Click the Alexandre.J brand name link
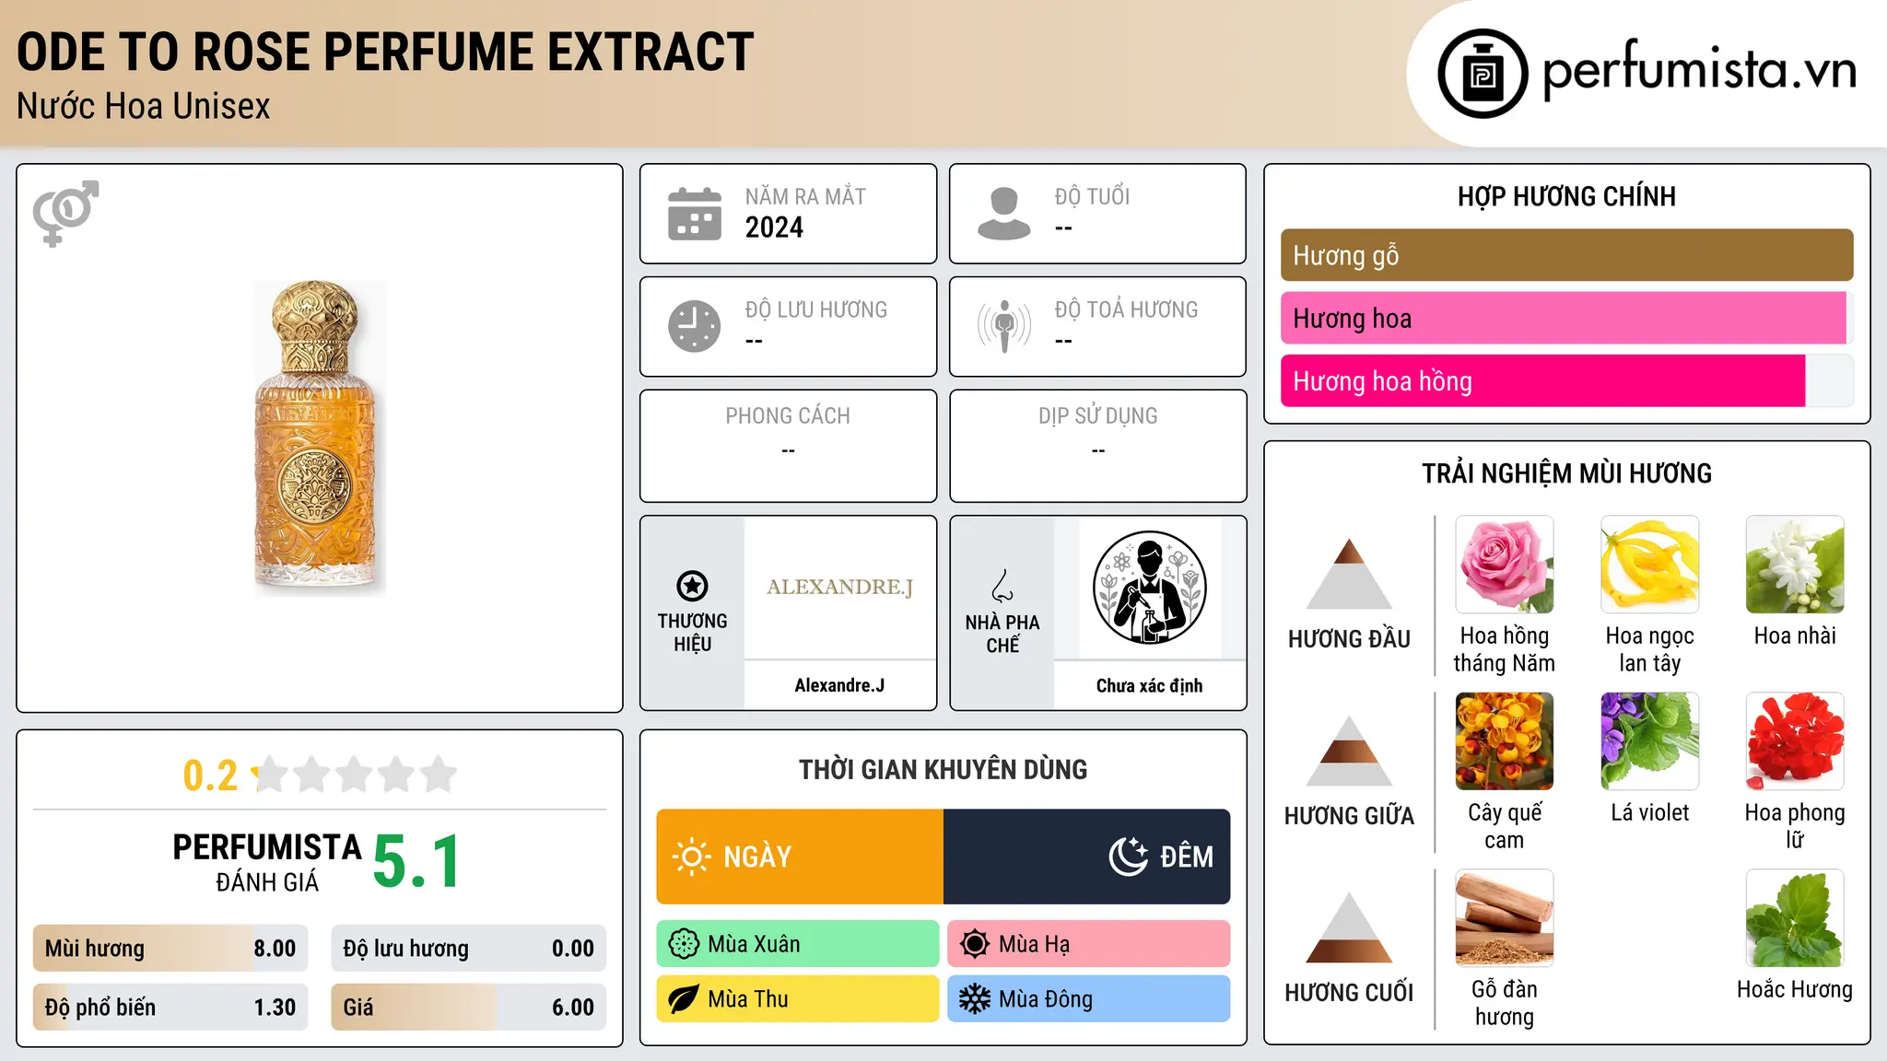The width and height of the screenshot is (1887, 1061). [839, 685]
